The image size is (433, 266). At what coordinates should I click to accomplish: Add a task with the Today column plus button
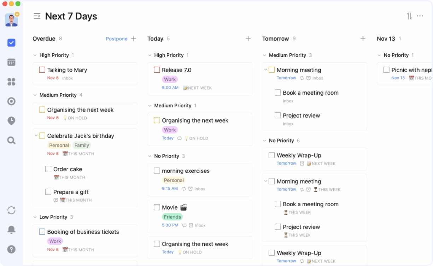(248, 39)
